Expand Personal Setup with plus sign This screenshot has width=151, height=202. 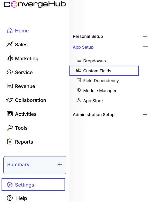[x=145, y=36]
